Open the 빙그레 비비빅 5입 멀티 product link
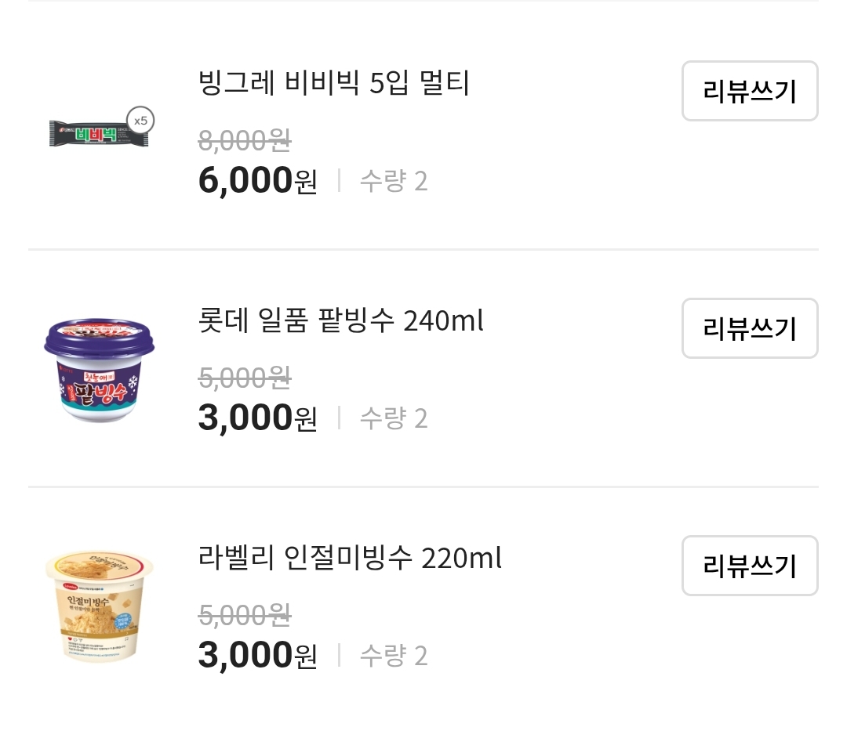The image size is (847, 738). pos(333,84)
